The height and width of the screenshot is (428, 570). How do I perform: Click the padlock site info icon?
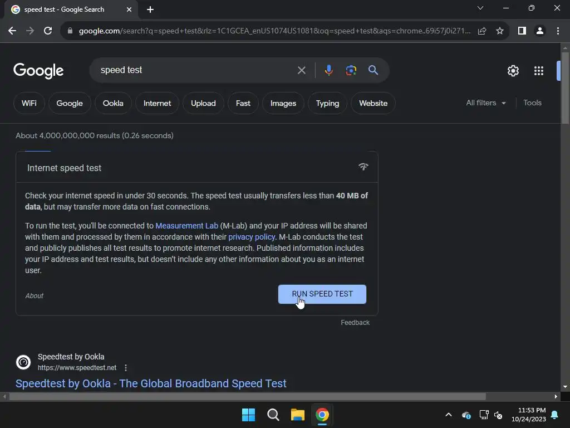[70, 31]
